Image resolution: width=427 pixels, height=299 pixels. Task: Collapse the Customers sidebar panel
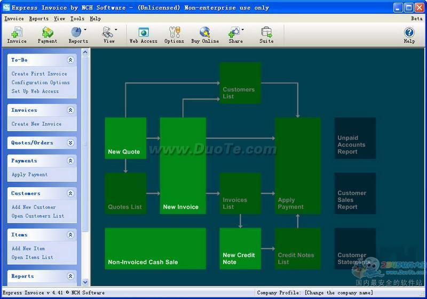tap(70, 194)
